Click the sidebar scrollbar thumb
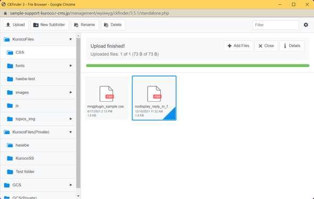The width and height of the screenshot is (314, 199). point(78,113)
